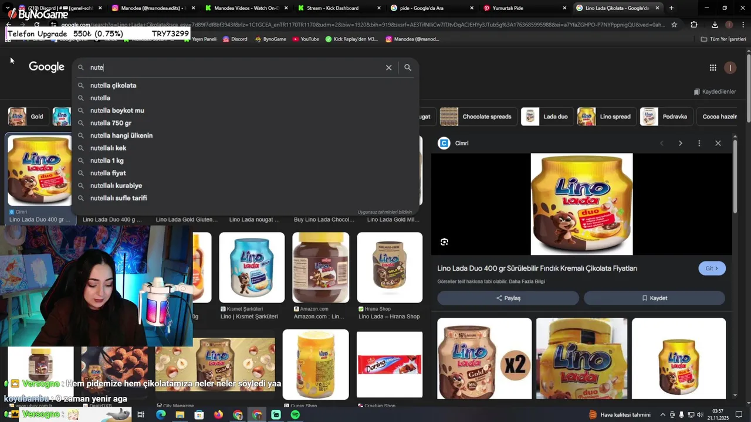The image size is (751, 422).
Task: Open the Google apps grid icon
Action: click(x=713, y=68)
